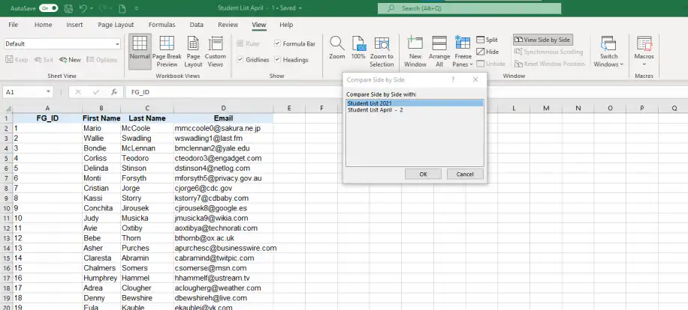
Task: Click cell with apurchesc@businesswire.com
Action: point(225,249)
